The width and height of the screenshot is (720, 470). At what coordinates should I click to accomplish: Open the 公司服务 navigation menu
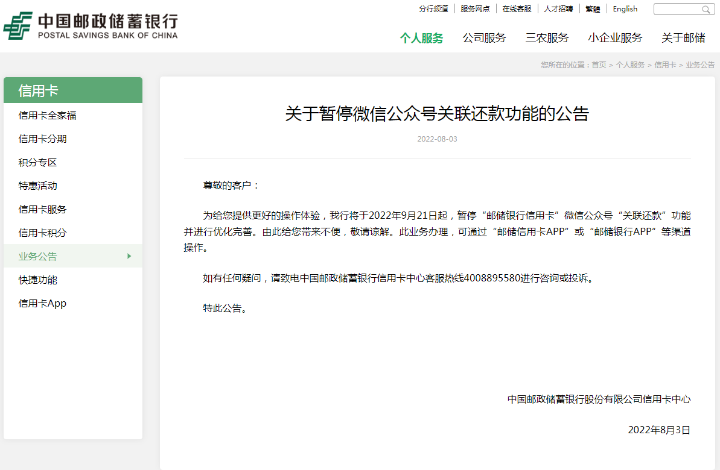484,38
